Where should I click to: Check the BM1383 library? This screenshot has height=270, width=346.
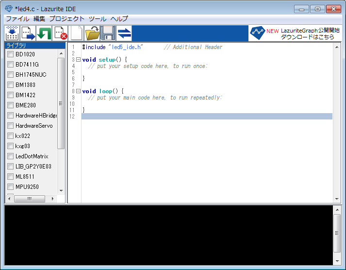pyautogui.click(x=10, y=84)
